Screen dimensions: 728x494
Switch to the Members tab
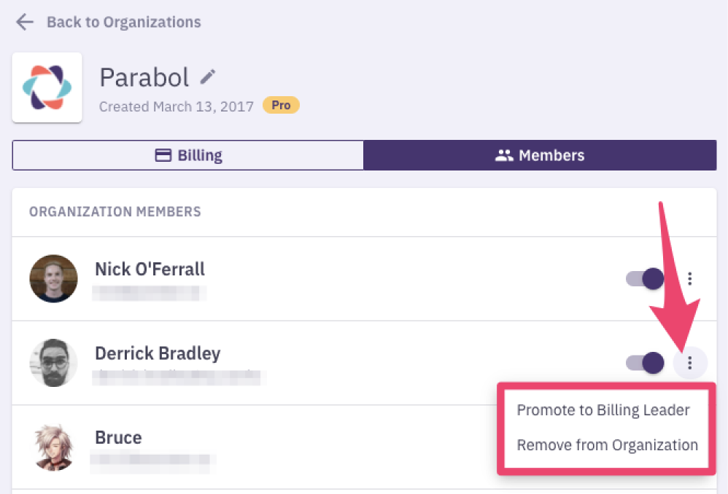tap(540, 155)
